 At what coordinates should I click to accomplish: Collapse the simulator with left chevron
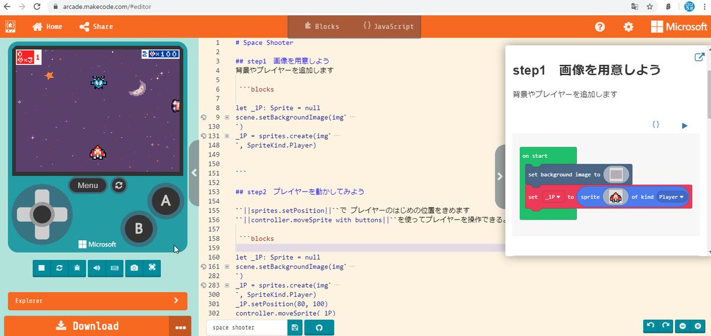194,173
